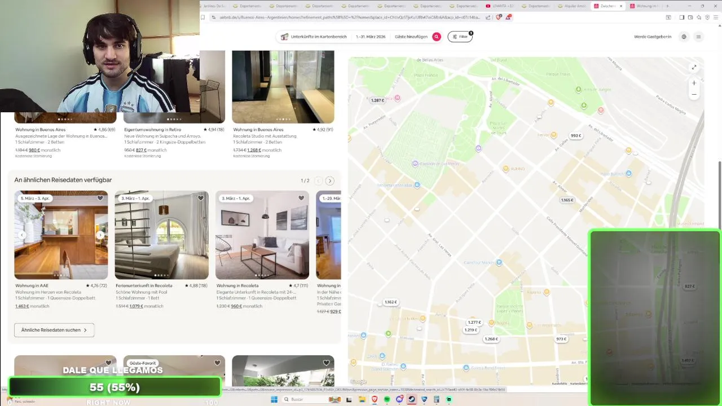The height and width of the screenshot is (406, 722).
Task: Open Spotify from the taskbar
Action: point(387,399)
